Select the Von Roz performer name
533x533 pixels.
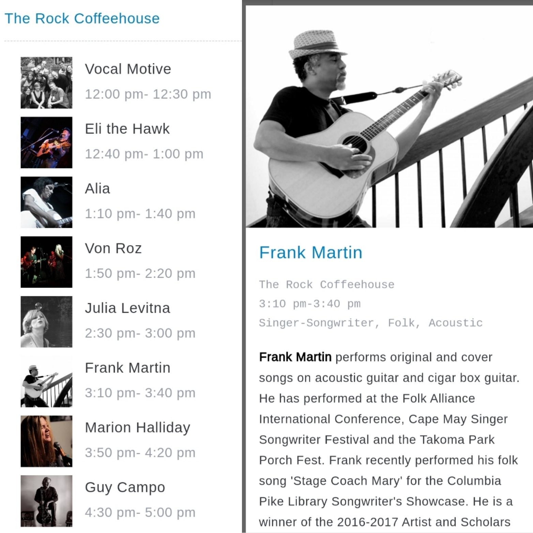tap(113, 248)
